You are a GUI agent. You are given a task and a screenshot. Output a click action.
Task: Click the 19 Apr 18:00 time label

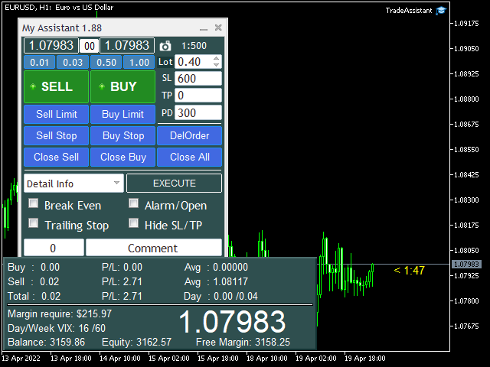(364, 359)
